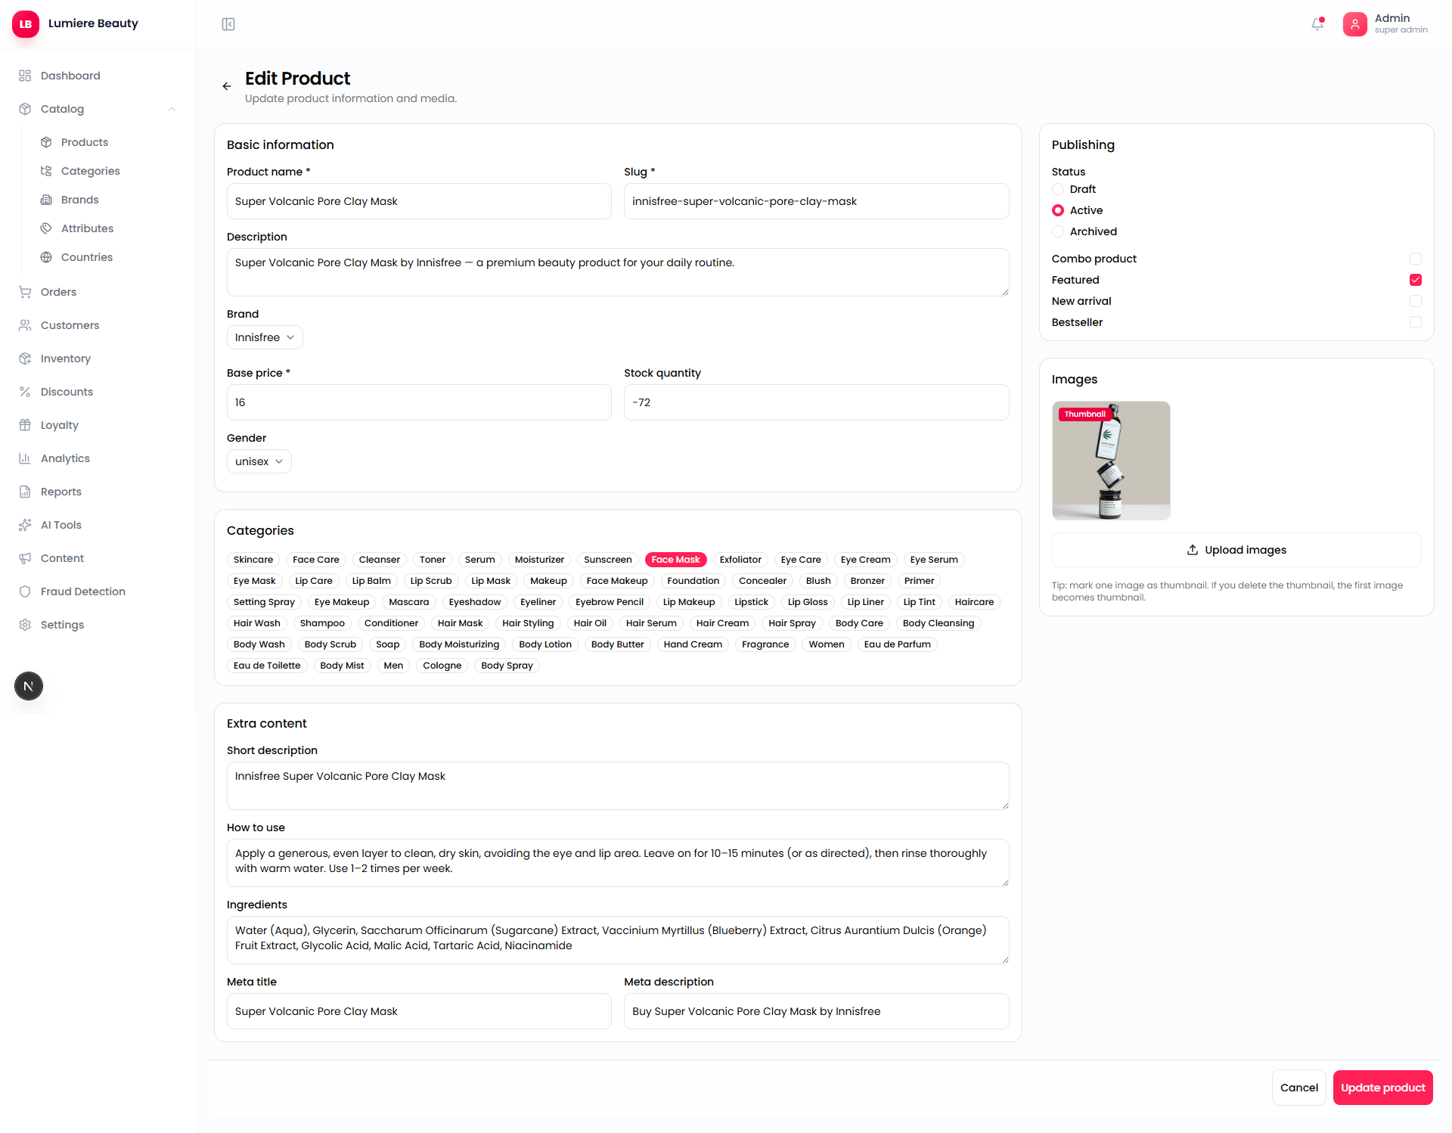Viewport: 1452px width, 1133px height.
Task: Click the Admin user avatar icon
Action: point(1354,24)
